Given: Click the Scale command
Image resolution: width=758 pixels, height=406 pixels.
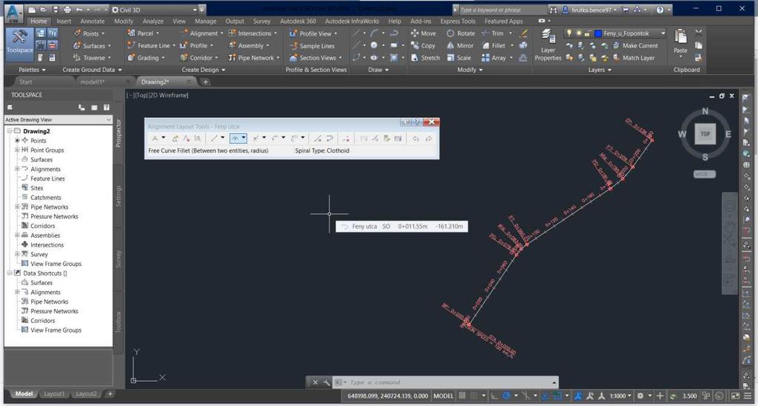Looking at the screenshot, I should [x=459, y=58].
